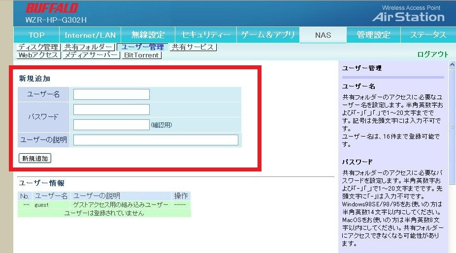Click the パスワード help heading

point(358,162)
